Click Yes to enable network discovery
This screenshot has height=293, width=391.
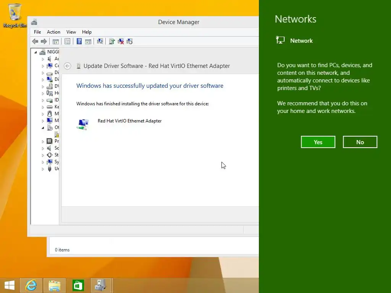coord(318,142)
